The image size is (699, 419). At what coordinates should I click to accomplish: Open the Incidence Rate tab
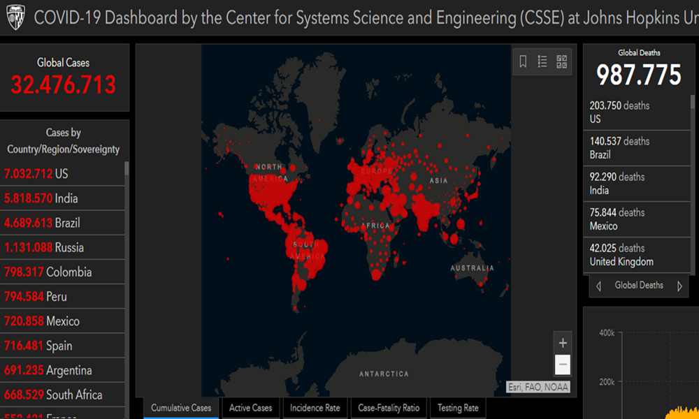[315, 408]
